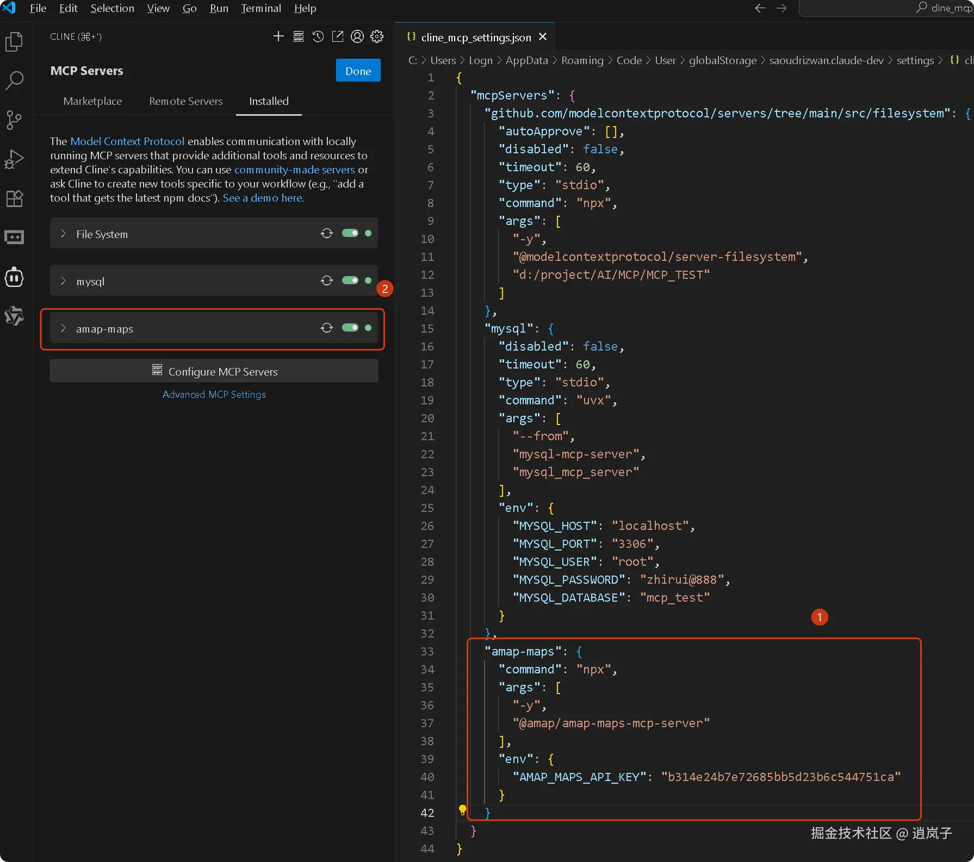Viewport: 974px width, 862px height.
Task: Click the blue Done button
Action: (x=358, y=71)
